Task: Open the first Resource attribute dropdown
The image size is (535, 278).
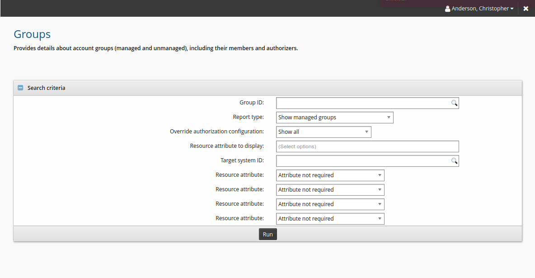Action: [x=330, y=175]
